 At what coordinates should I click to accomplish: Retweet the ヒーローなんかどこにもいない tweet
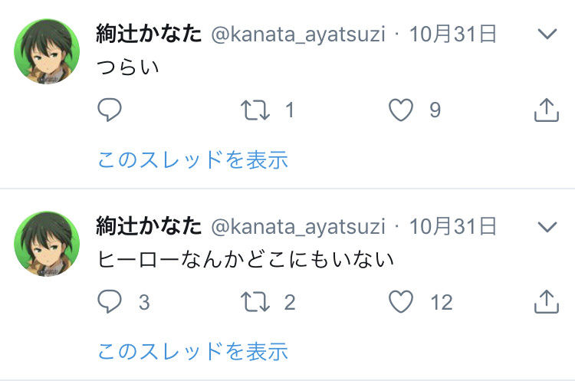click(x=255, y=302)
